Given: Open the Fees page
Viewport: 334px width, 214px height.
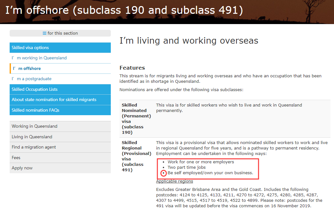Looking at the screenshot, I should 16,158.
